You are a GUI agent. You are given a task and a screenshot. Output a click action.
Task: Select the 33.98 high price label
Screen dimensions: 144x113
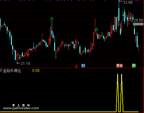128,2
